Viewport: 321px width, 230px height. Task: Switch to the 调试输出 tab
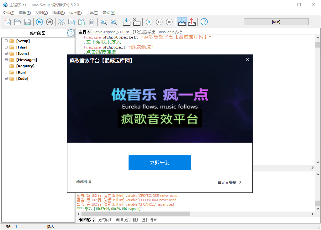click(x=105, y=220)
